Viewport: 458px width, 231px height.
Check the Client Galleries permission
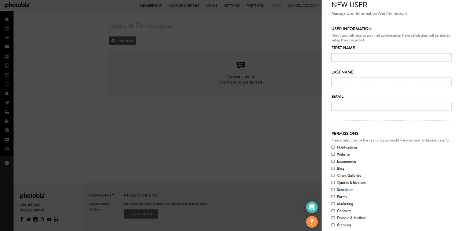[333, 175]
